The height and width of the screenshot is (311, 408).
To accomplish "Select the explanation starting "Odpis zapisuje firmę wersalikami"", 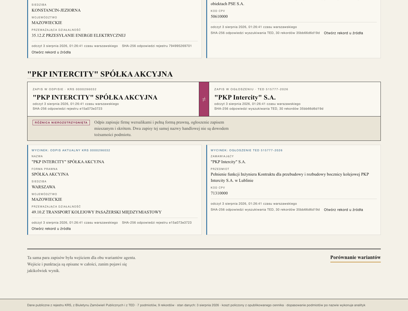I will [161, 128].
